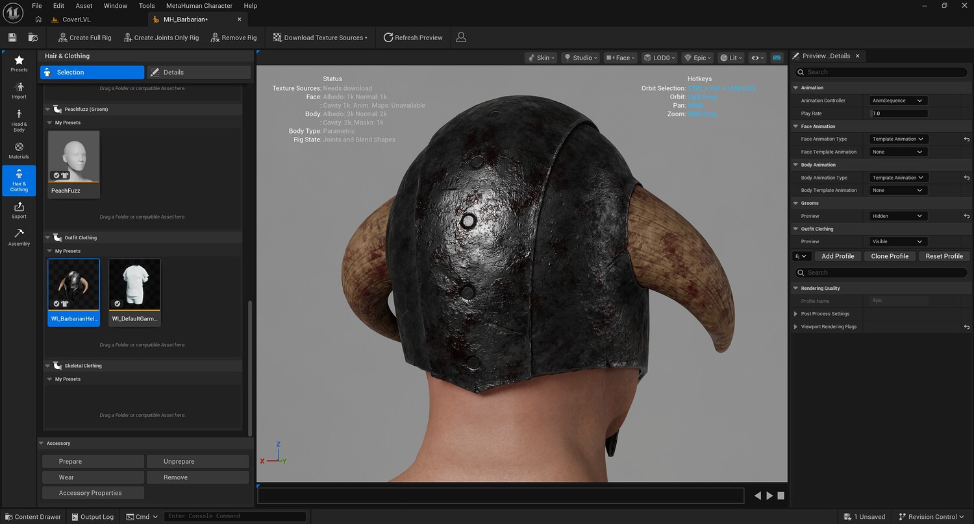Switch to the Materials sidebar panel
This screenshot has height=524, width=974.
point(19,150)
